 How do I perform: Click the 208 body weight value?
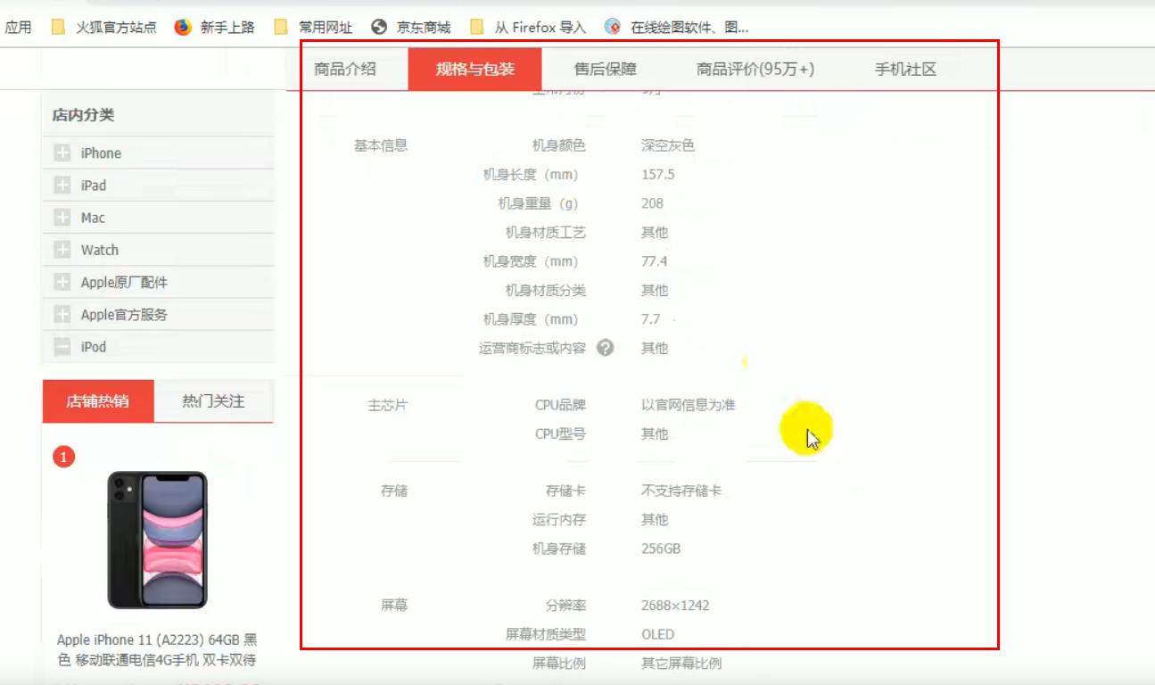653,203
